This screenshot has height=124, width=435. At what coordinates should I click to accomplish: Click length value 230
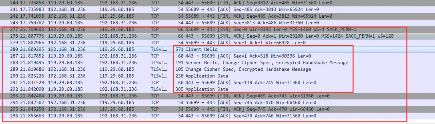pyautogui.click(x=180, y=76)
